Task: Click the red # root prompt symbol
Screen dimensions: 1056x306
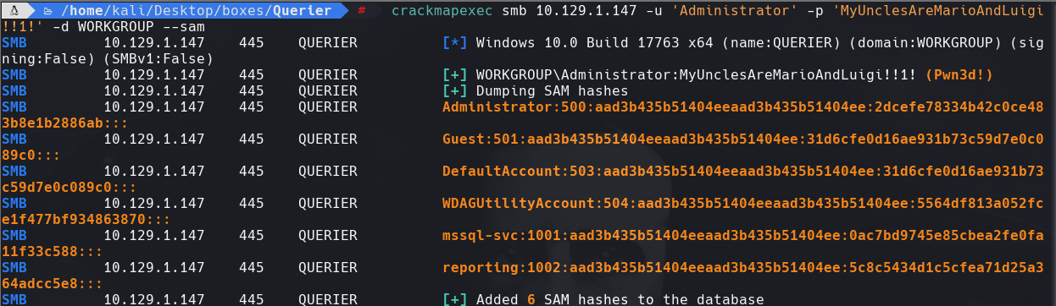Action: click(362, 10)
